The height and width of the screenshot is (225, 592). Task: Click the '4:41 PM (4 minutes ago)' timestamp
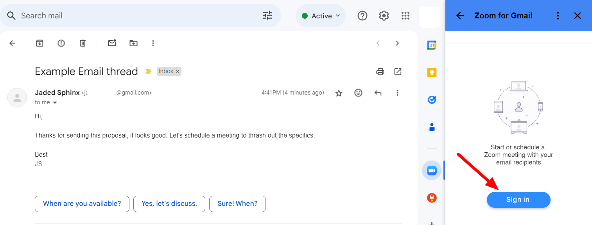point(292,93)
